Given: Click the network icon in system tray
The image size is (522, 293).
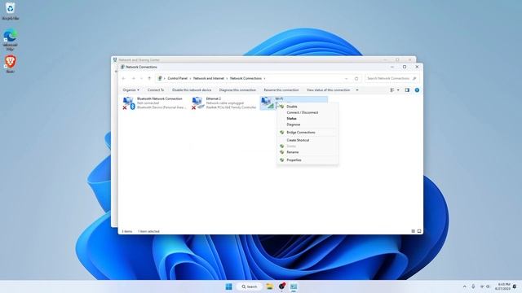Looking at the screenshot, I should point(482,286).
